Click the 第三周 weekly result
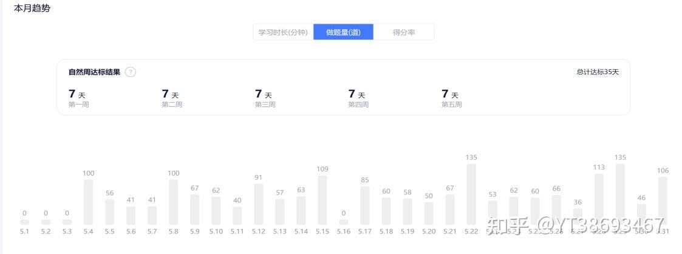This screenshot has width=682, height=254. (265, 98)
